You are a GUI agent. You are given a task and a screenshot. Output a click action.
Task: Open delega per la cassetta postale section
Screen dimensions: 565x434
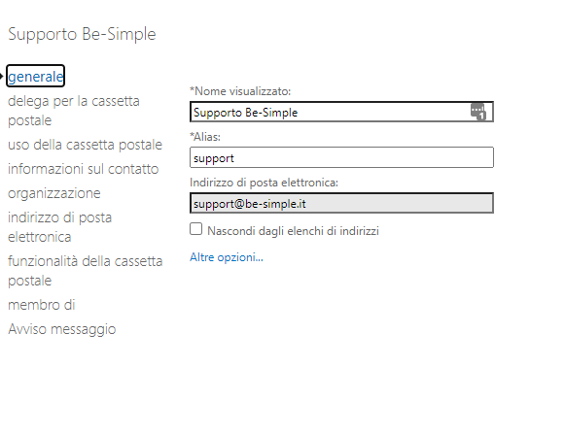pyautogui.click(x=74, y=111)
